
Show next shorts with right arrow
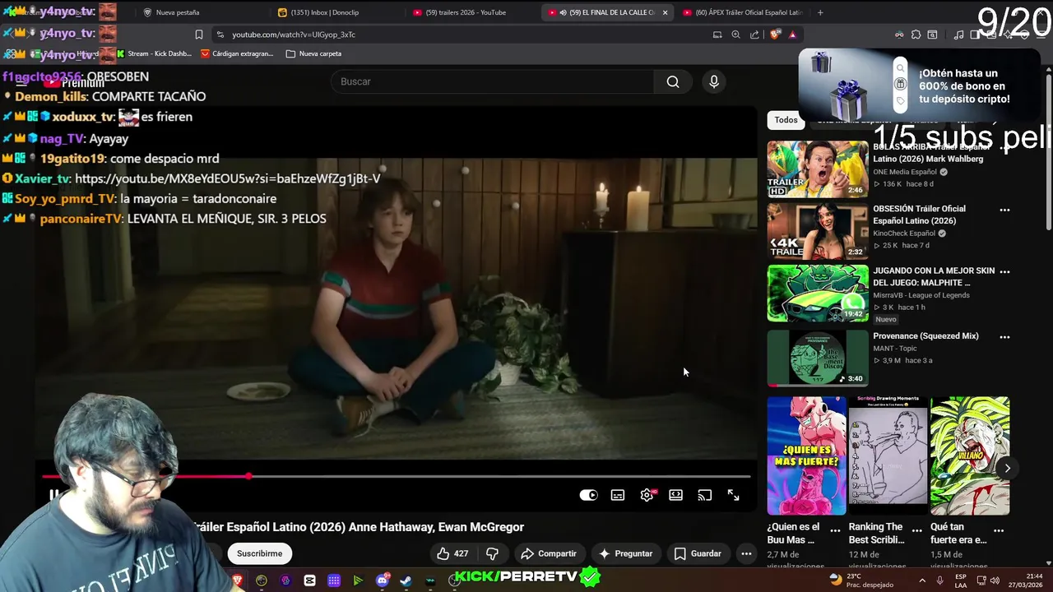click(1007, 468)
